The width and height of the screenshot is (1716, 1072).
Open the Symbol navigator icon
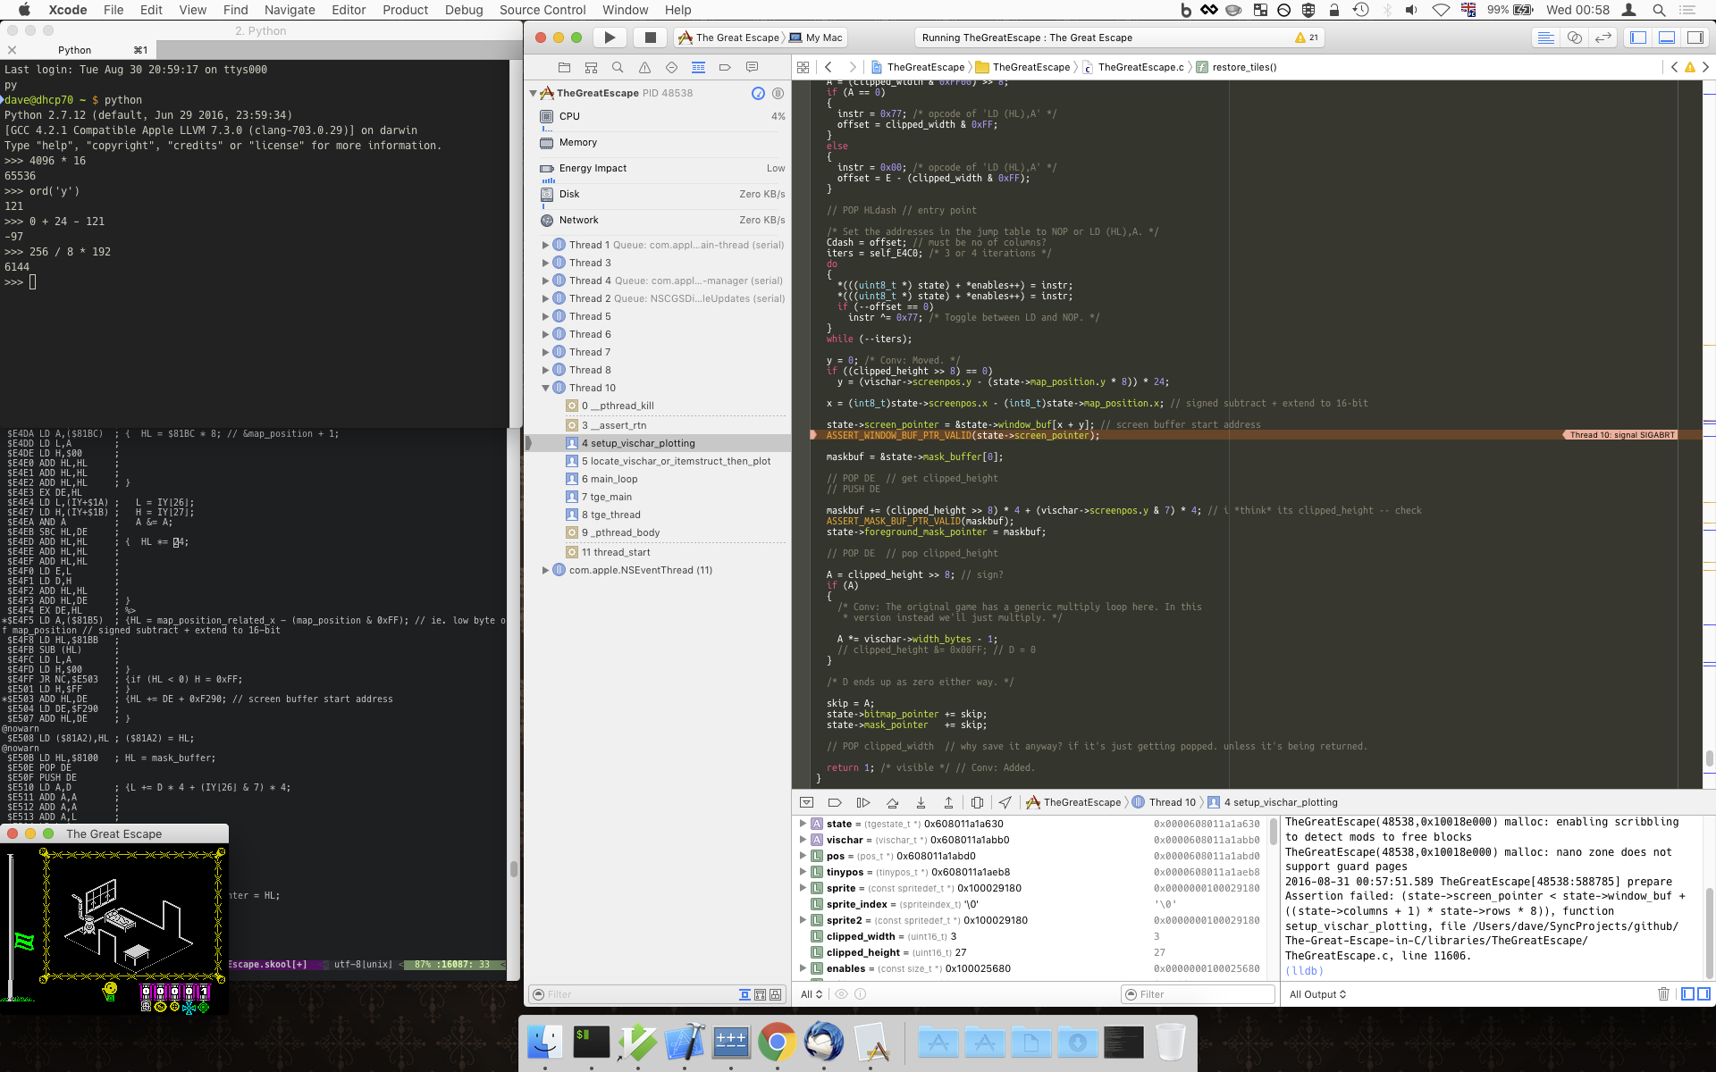click(591, 67)
